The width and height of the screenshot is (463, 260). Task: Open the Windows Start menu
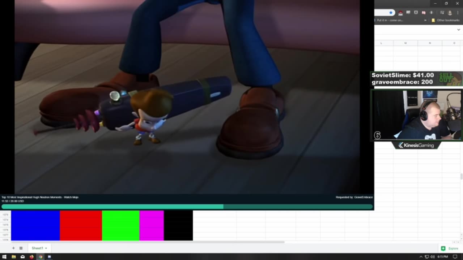(x=4, y=257)
